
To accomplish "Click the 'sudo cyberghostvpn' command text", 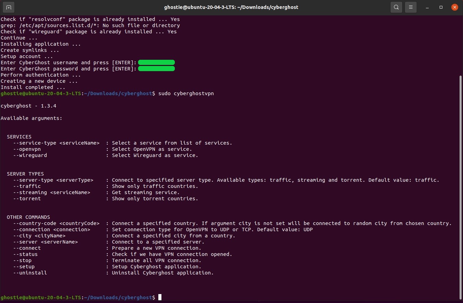I will point(186,93).
